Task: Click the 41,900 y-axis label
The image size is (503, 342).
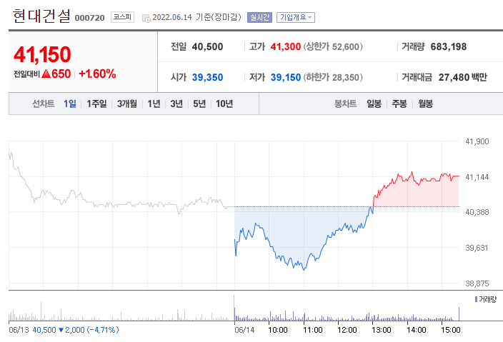Action: coord(477,141)
